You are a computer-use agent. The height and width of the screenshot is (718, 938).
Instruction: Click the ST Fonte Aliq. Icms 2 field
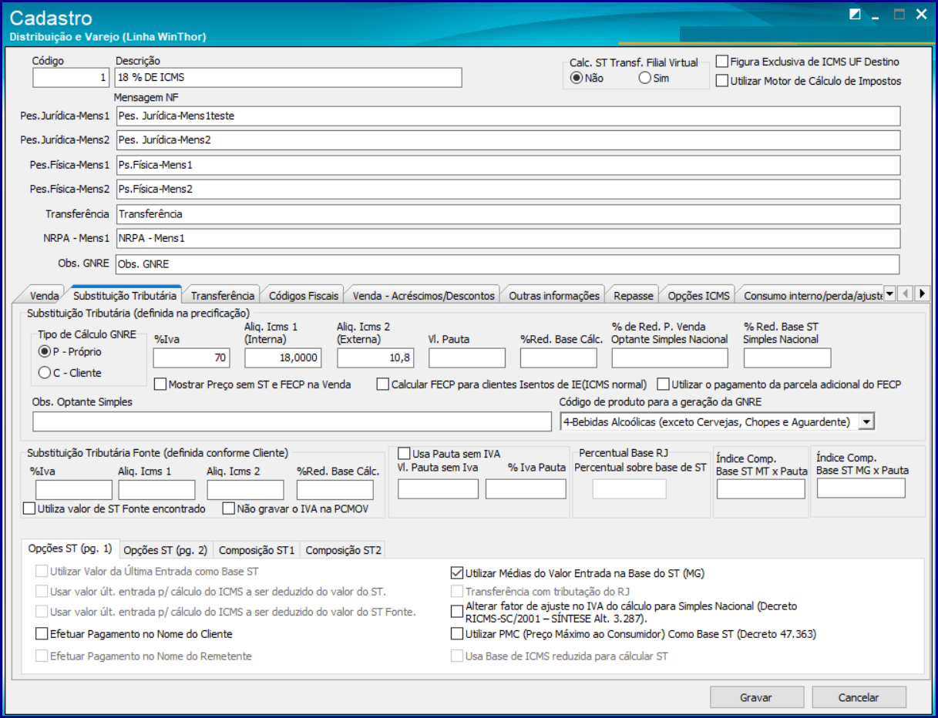[246, 490]
